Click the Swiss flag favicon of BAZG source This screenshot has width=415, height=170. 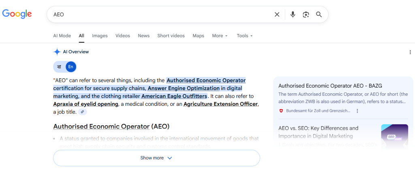(281, 111)
